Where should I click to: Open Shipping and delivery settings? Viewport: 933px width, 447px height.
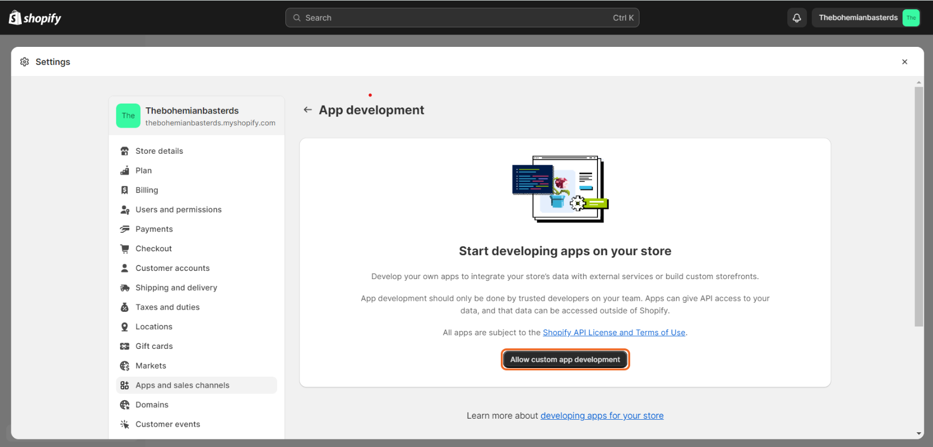pyautogui.click(x=196, y=288)
